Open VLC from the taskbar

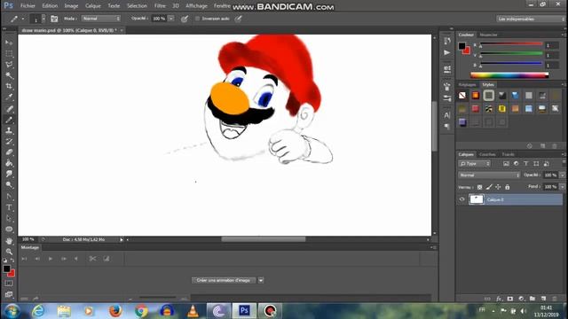193,311
